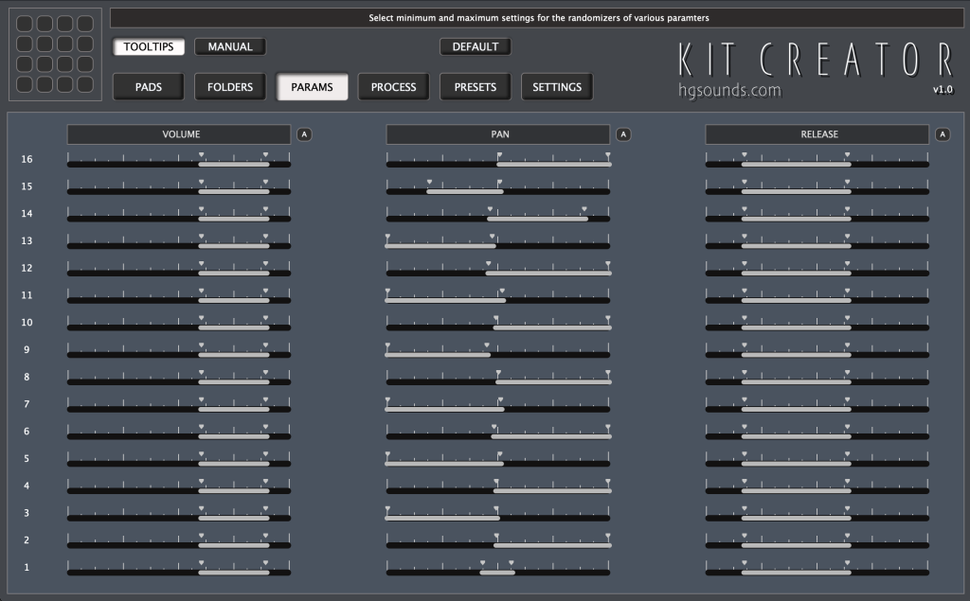Image resolution: width=970 pixels, height=601 pixels.
Task: Toggle the TOOLTIPS option off
Action: tap(149, 47)
